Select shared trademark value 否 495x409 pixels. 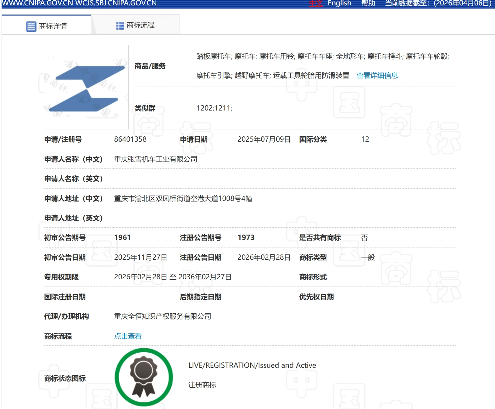[x=364, y=238]
